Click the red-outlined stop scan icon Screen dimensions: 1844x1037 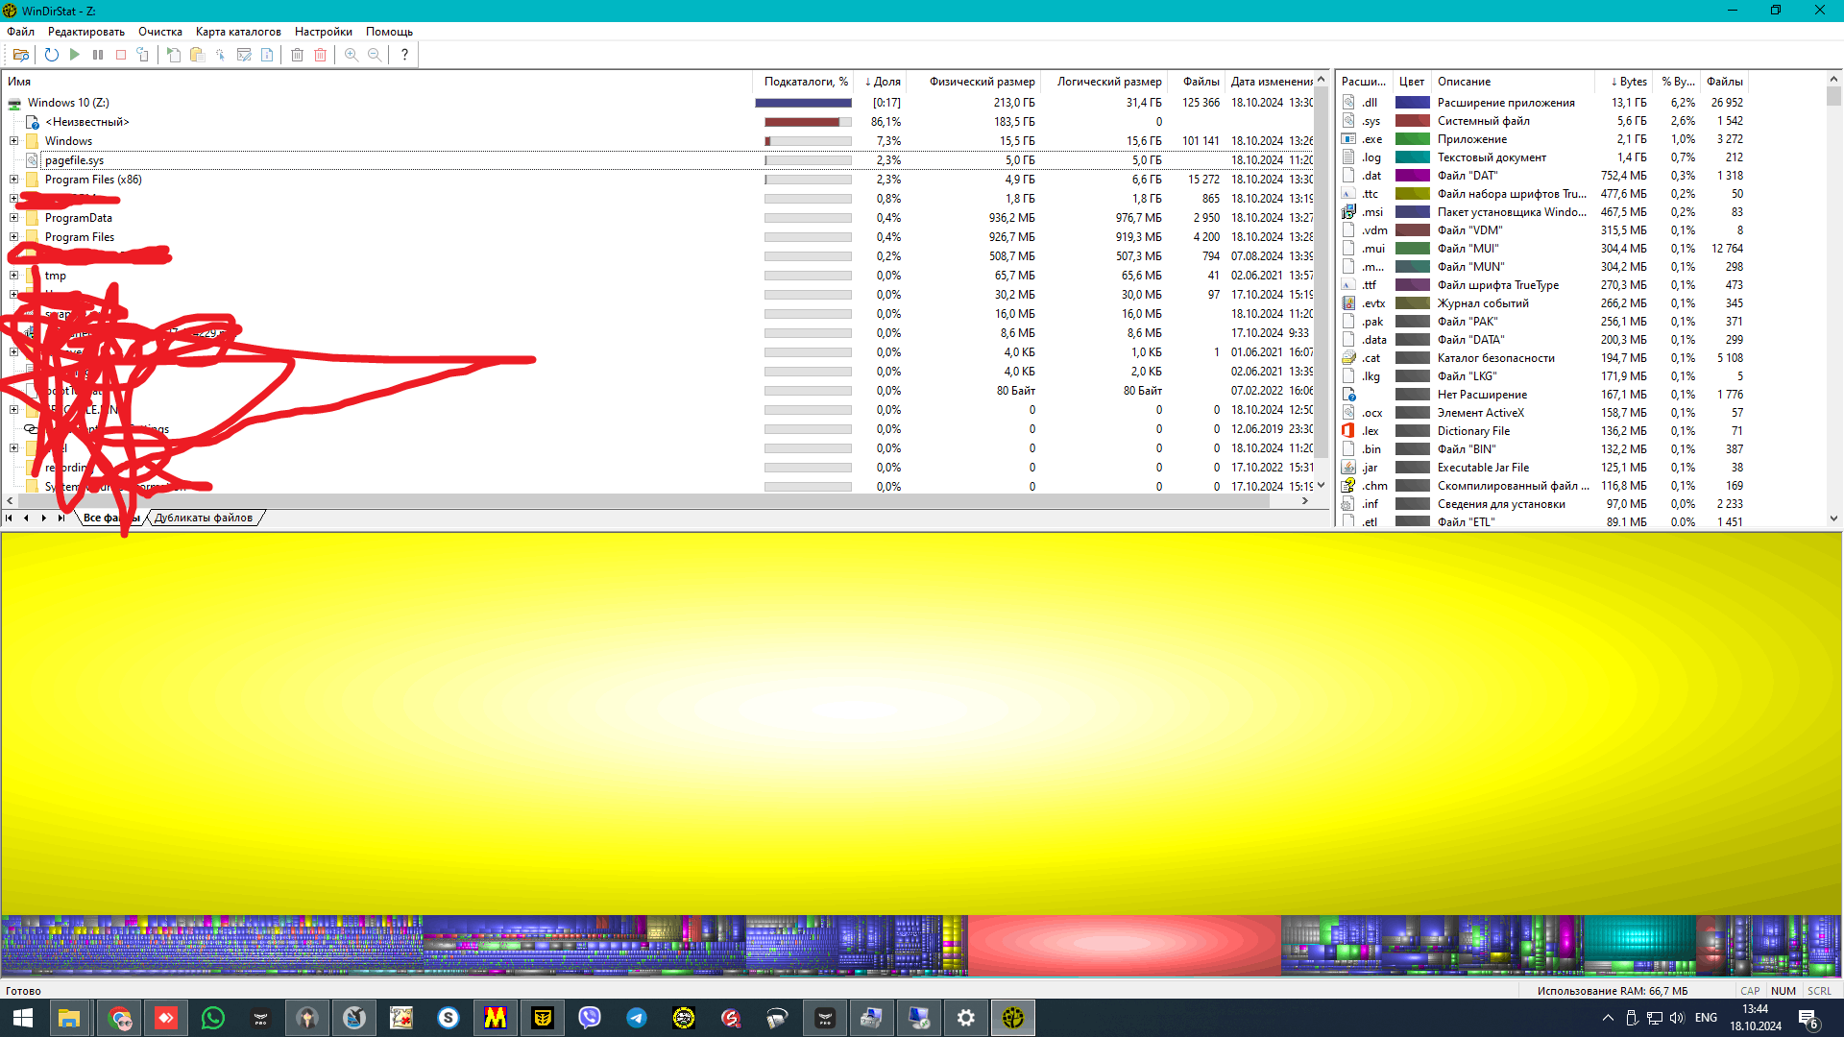(x=121, y=55)
